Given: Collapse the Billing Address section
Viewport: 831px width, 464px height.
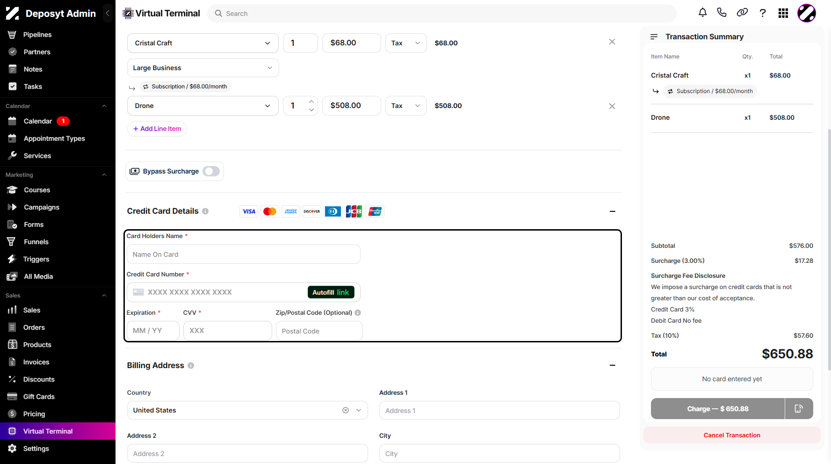Looking at the screenshot, I should (x=613, y=365).
